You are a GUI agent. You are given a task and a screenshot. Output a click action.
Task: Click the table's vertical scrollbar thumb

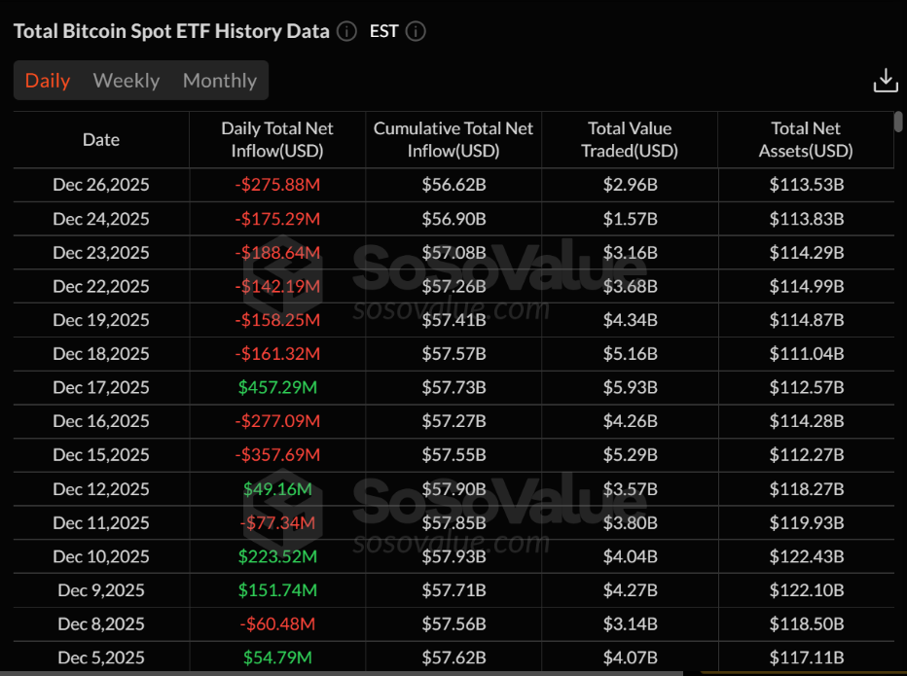pos(897,122)
